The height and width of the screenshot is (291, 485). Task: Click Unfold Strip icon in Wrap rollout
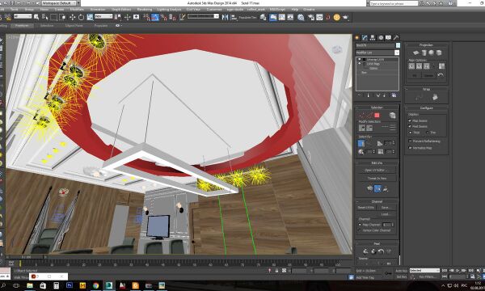coord(435,97)
